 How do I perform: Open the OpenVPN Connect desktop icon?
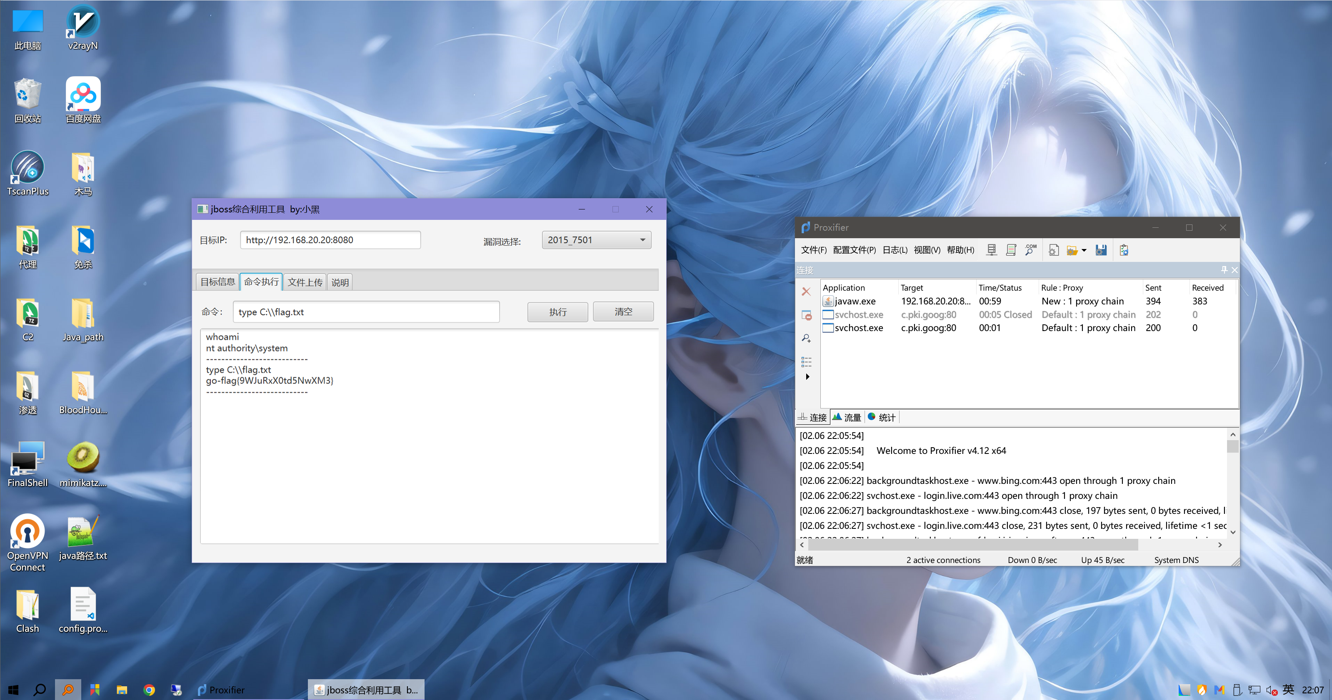[x=27, y=543]
